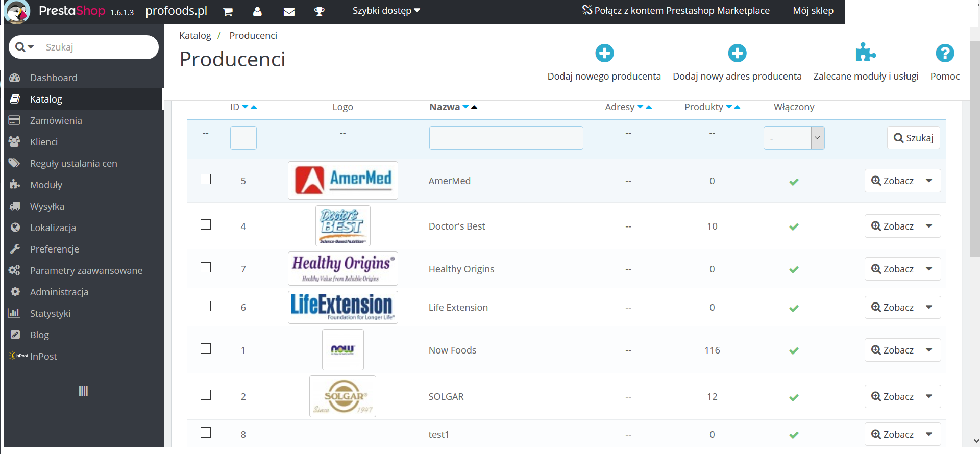
Task: Check the Doctor's Best row checkbox
Action: [x=206, y=224]
